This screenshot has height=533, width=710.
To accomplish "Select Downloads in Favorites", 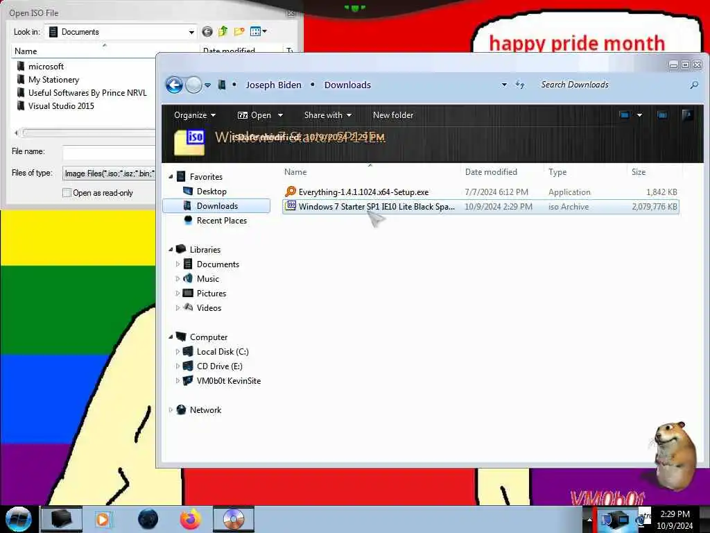I will click(216, 205).
